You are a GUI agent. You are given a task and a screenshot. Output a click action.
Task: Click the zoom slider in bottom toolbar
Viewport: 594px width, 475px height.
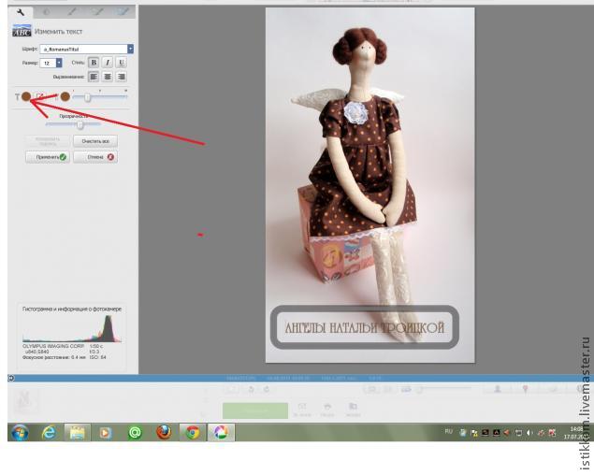click(445, 389)
